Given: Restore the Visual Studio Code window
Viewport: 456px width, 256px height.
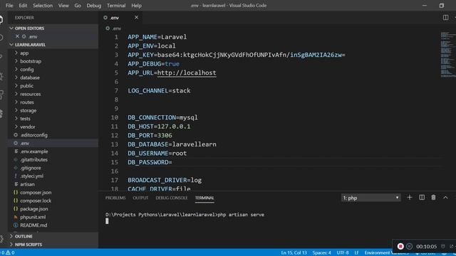Looking at the screenshot, I should [x=442, y=6].
